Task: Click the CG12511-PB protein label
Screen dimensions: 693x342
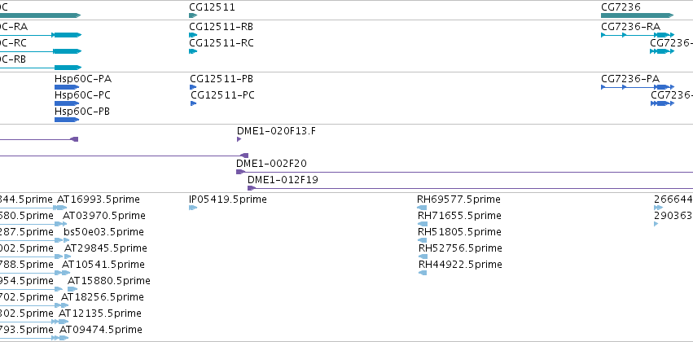Action: click(x=221, y=79)
